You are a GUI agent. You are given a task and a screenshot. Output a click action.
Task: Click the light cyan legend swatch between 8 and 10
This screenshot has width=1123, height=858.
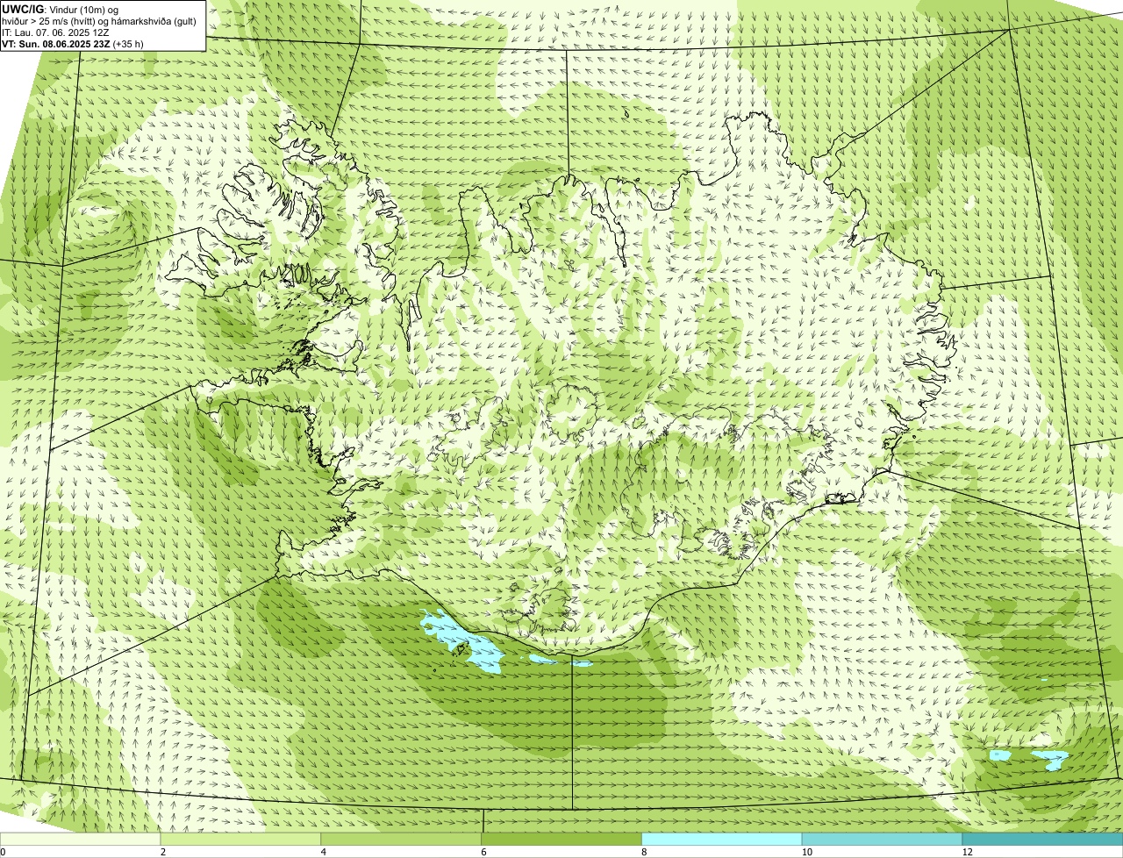(x=722, y=839)
